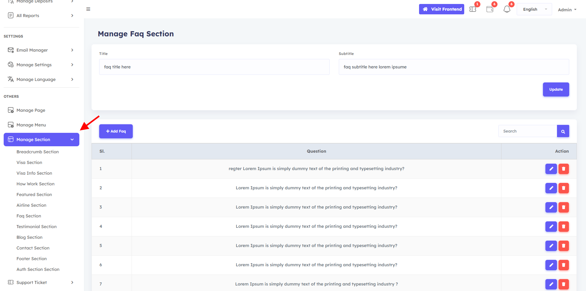Click the Question column header

317,151
